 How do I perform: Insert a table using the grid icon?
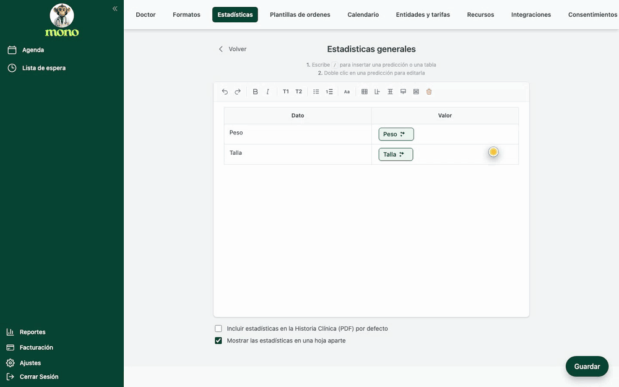click(x=365, y=92)
